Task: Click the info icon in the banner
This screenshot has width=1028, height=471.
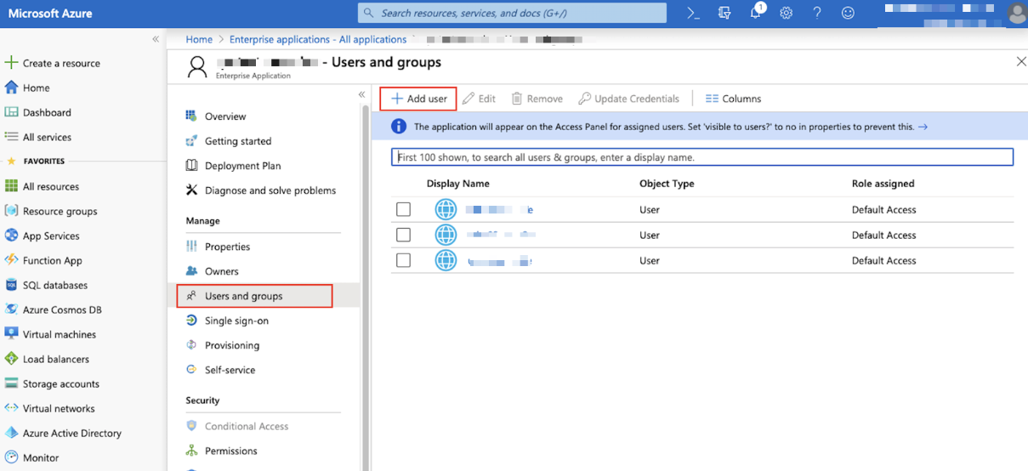Action: coord(398,127)
